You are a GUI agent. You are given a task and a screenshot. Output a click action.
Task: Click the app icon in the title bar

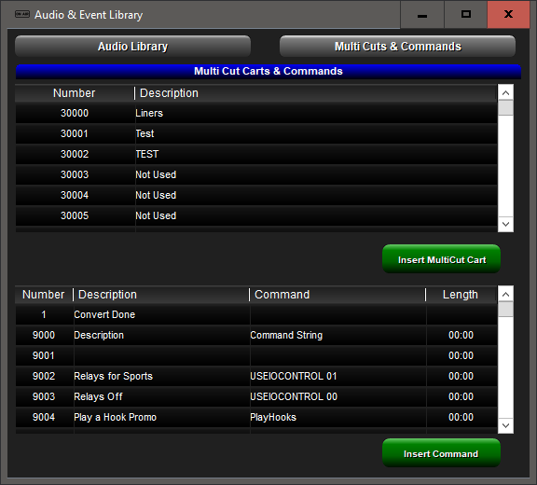click(x=22, y=14)
